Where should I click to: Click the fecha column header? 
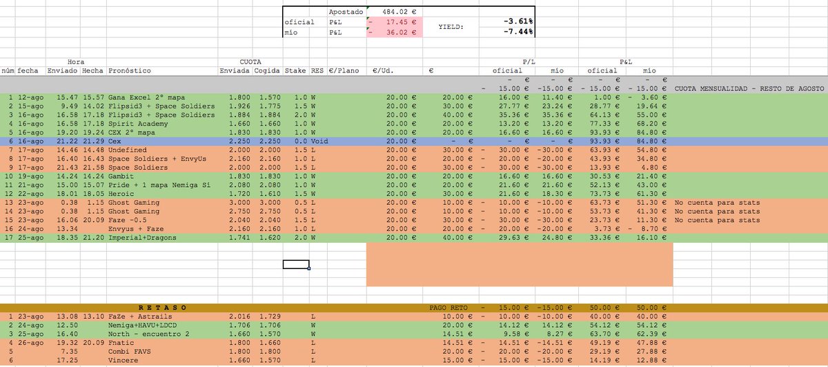(x=28, y=70)
